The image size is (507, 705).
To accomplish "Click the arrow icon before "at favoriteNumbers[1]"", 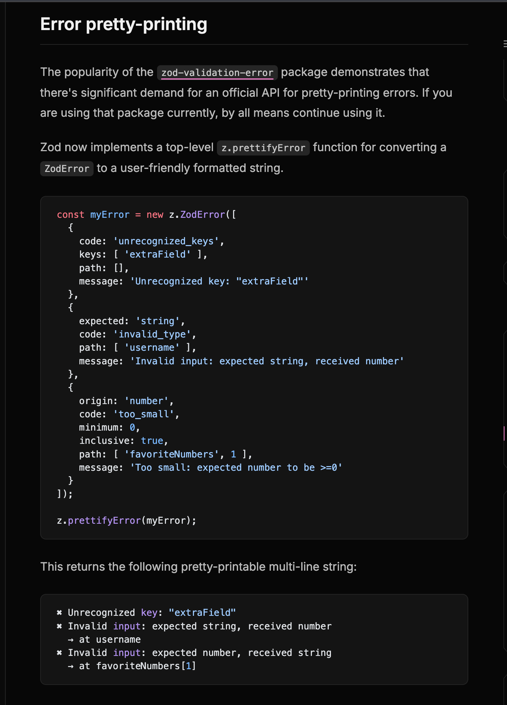I will point(71,666).
